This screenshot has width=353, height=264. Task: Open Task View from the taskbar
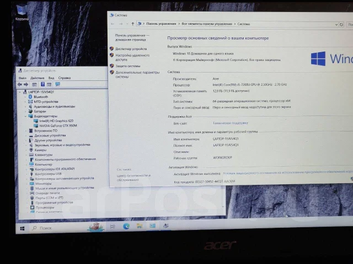pyautogui.click(x=113, y=227)
